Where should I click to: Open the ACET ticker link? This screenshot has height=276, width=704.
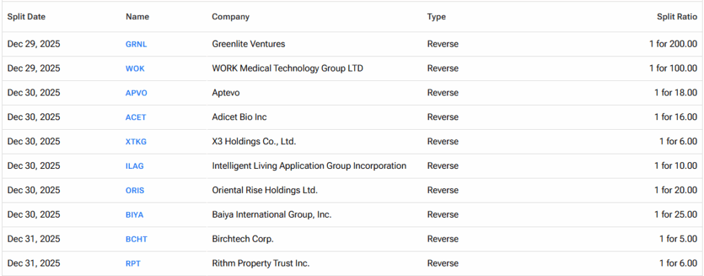135,117
